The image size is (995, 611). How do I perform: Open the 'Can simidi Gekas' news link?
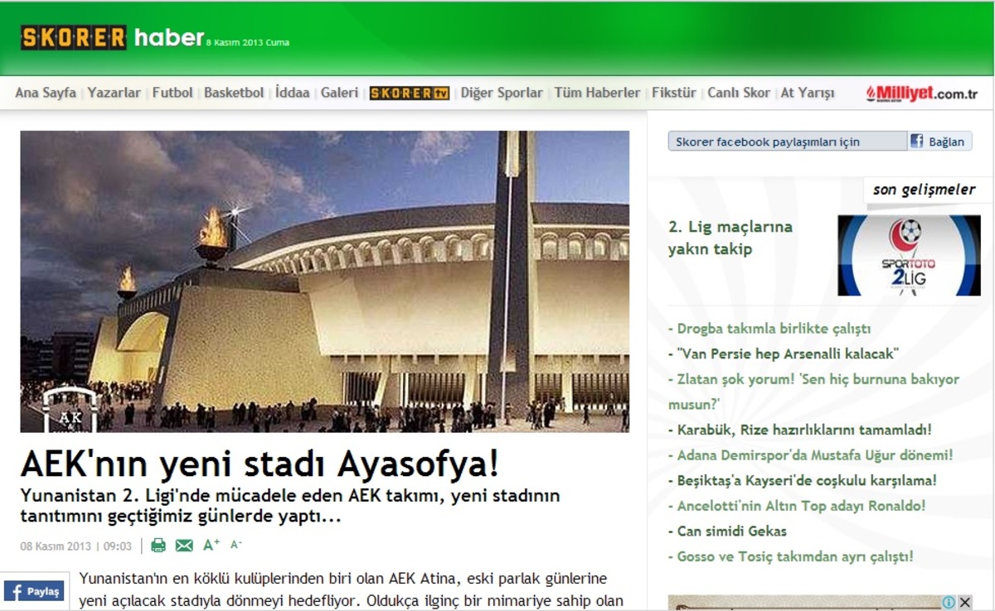click(731, 531)
